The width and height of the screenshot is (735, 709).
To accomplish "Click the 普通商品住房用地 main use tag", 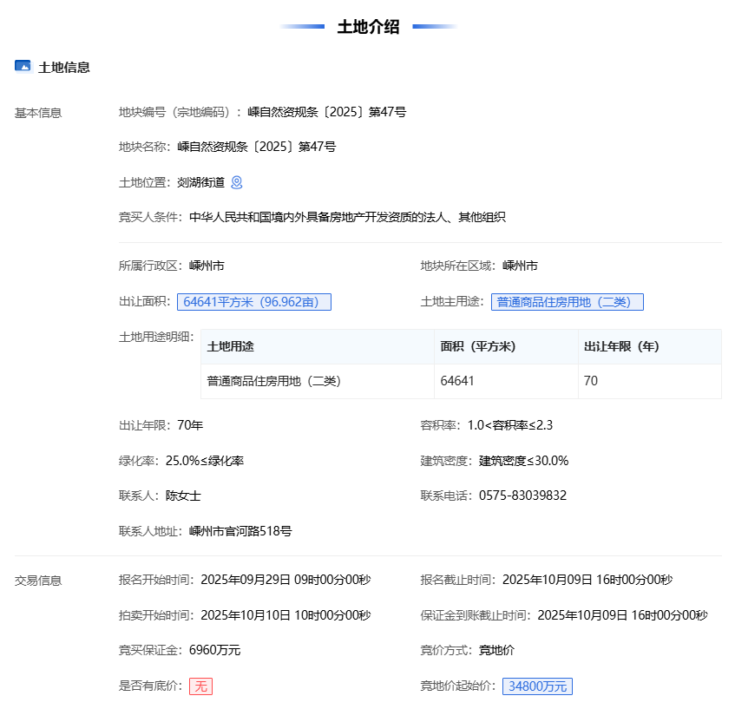I will (x=567, y=302).
